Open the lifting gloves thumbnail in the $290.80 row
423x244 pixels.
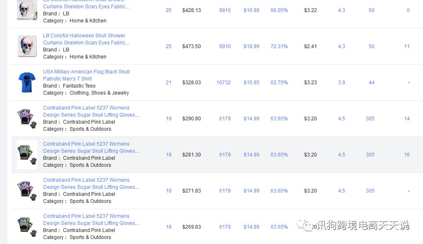pyautogui.click(x=27, y=119)
